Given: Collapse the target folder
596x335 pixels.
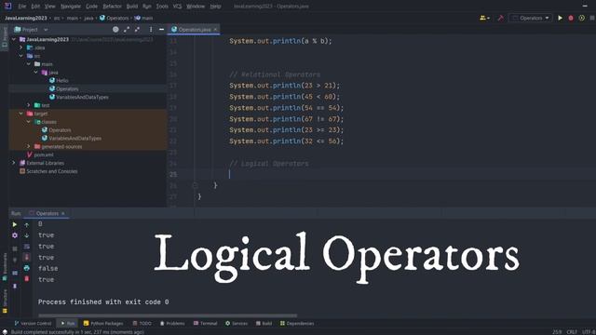Looking at the screenshot, I should (21, 114).
